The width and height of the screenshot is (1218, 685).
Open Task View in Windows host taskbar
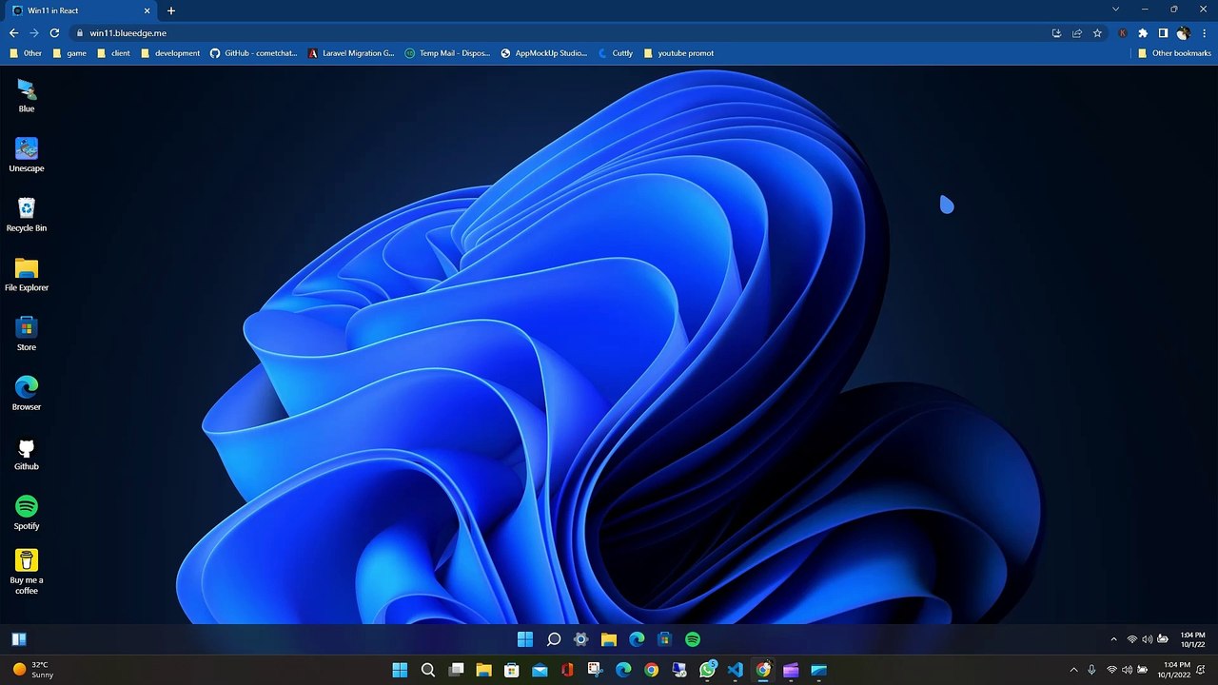(456, 670)
